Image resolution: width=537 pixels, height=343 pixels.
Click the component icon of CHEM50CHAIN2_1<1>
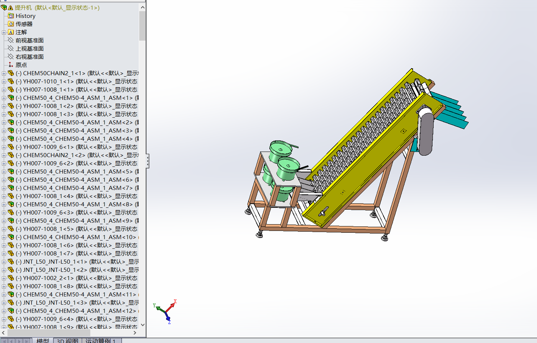(11, 73)
